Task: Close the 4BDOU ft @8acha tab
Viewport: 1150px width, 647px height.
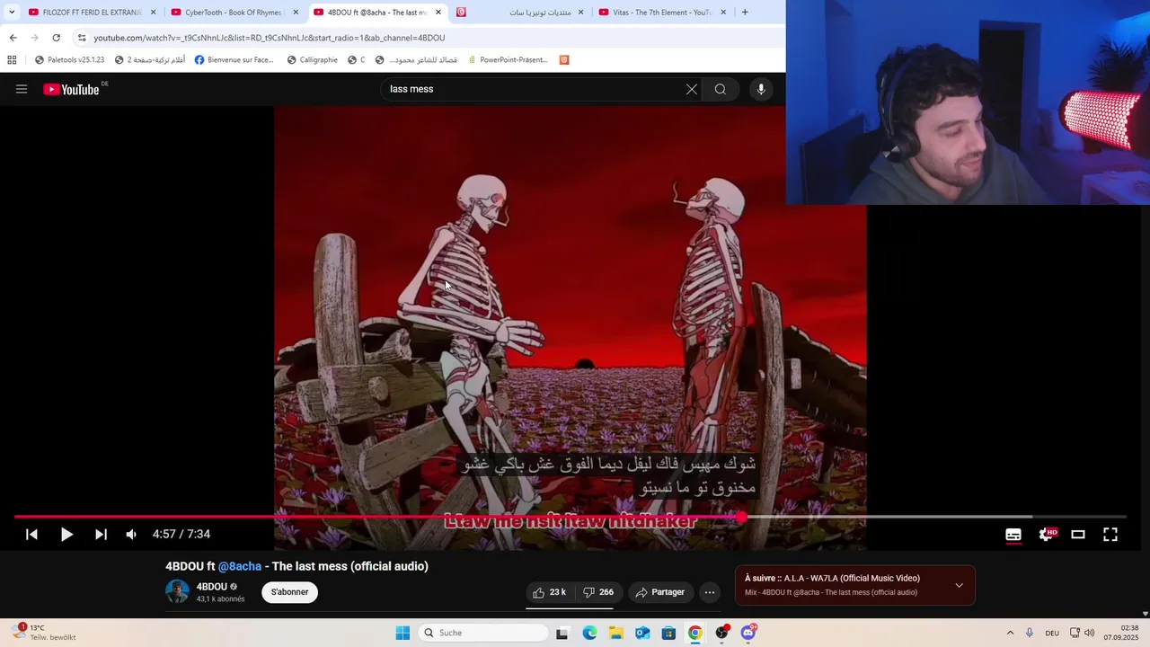Action: [438, 13]
